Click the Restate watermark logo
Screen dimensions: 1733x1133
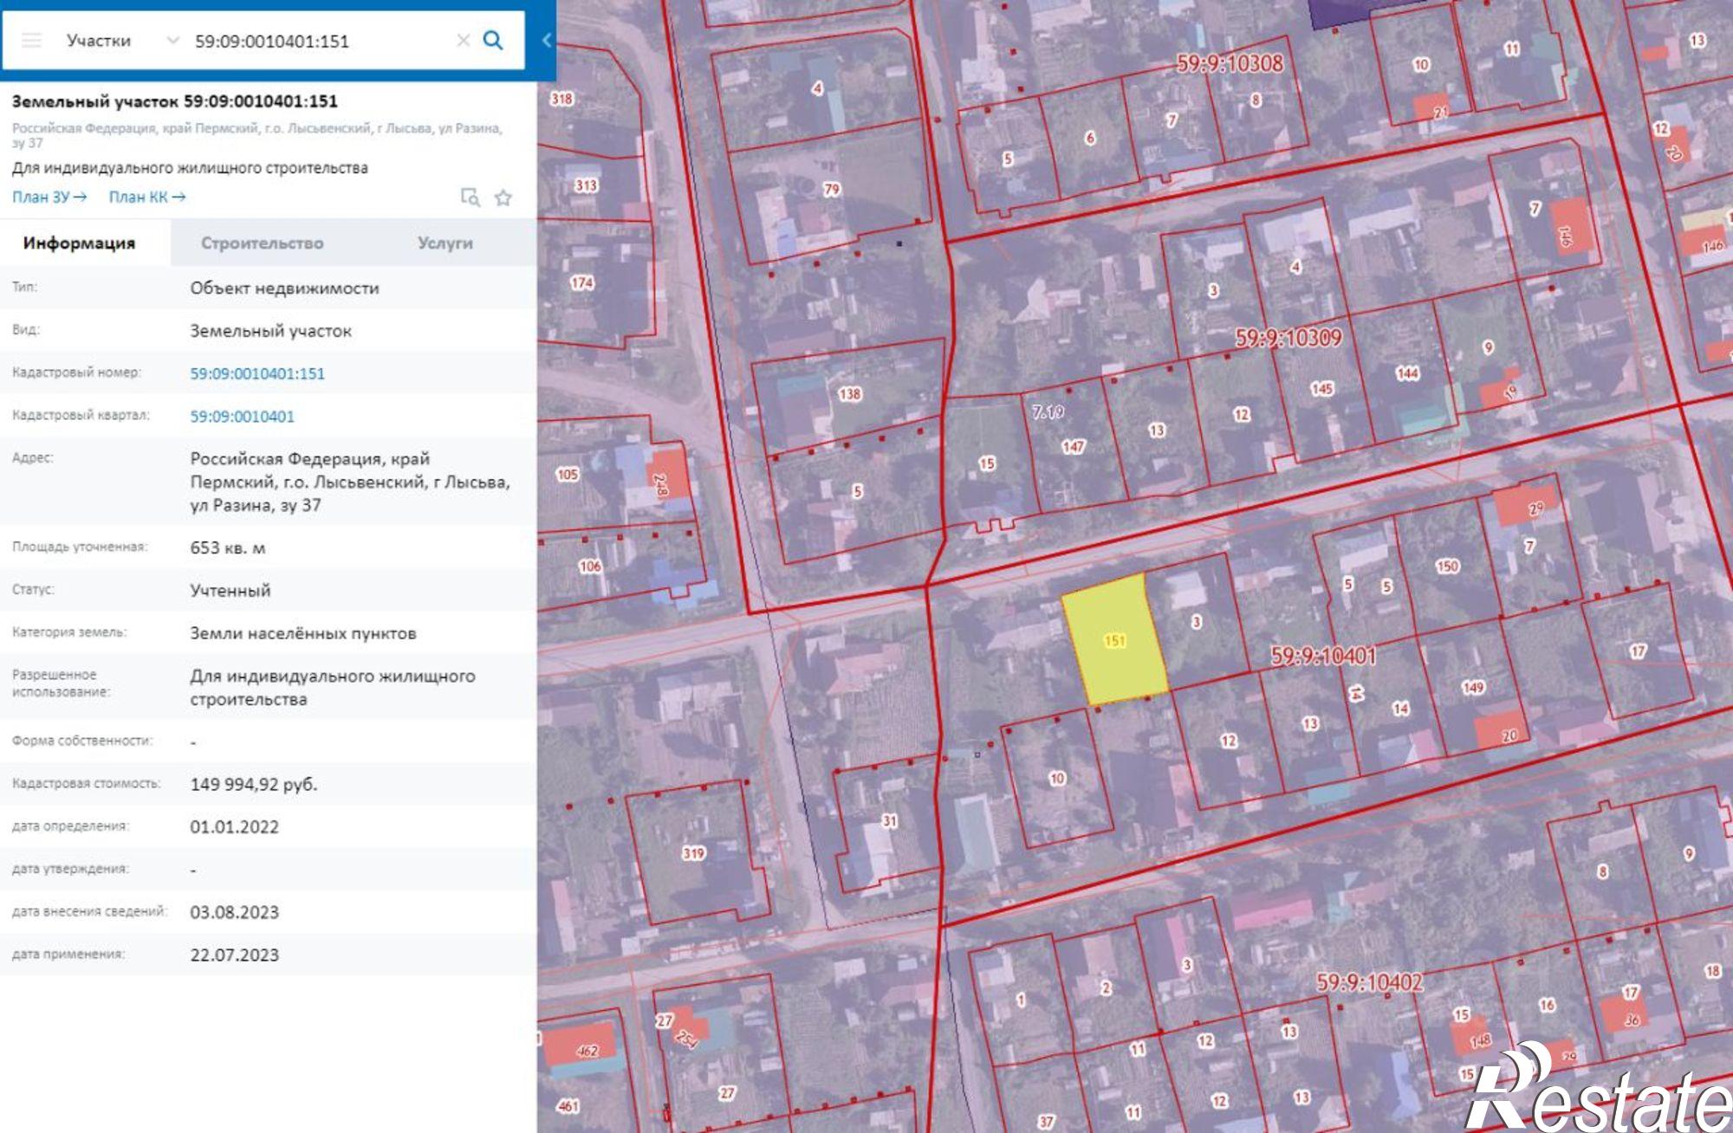pyautogui.click(x=1599, y=1096)
